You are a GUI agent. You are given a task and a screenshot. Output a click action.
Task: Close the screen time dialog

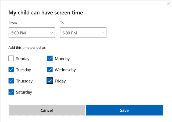pyautogui.click(x=168, y=3)
